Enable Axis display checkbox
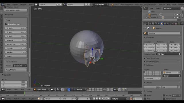The image size is (184, 103). pyautogui.click(x=145, y=99)
